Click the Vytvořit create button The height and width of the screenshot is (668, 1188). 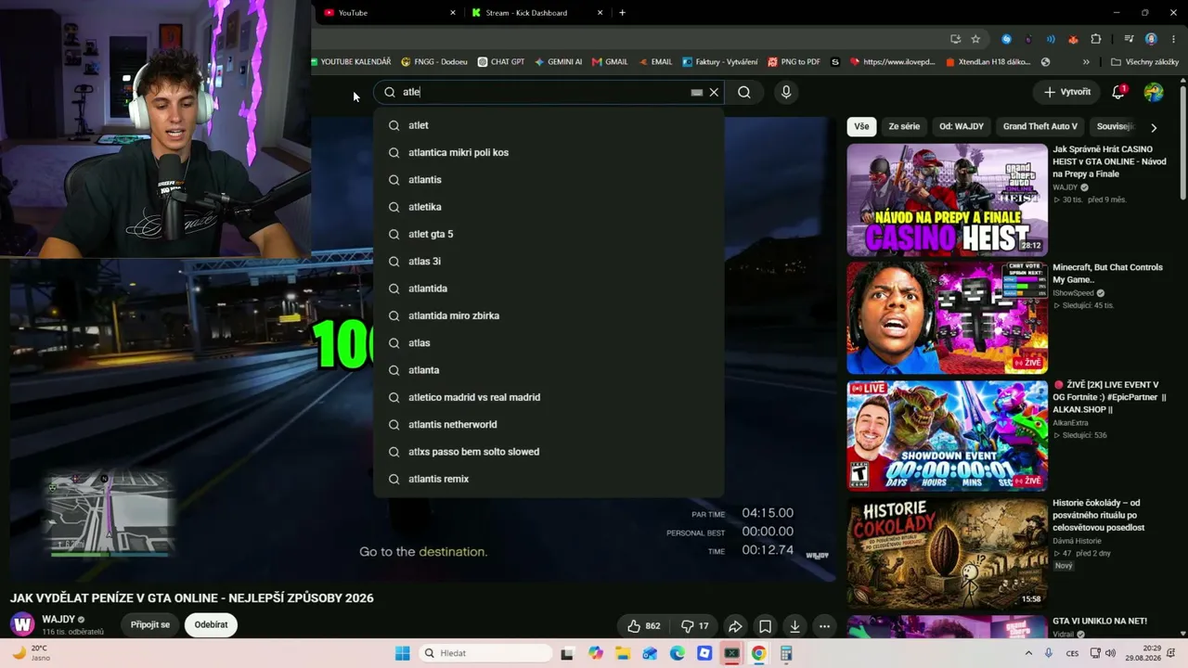coord(1067,92)
